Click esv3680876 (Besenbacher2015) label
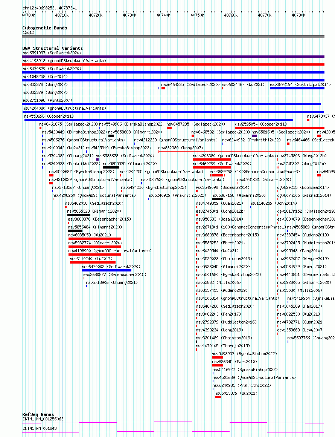This screenshot has width=335, height=437. pyautogui.click(x=100, y=219)
